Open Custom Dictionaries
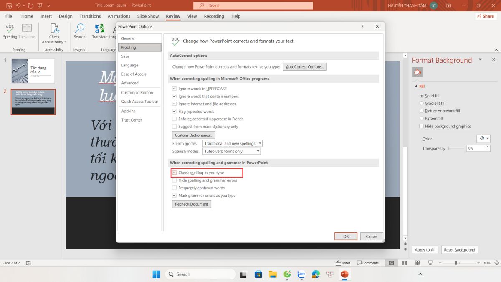The width and height of the screenshot is (501, 282). (x=194, y=135)
